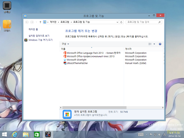184x138 pixels.
Task: Expand the 제어판 breadcrumb arrow
Action: pyautogui.click(x=58, y=22)
